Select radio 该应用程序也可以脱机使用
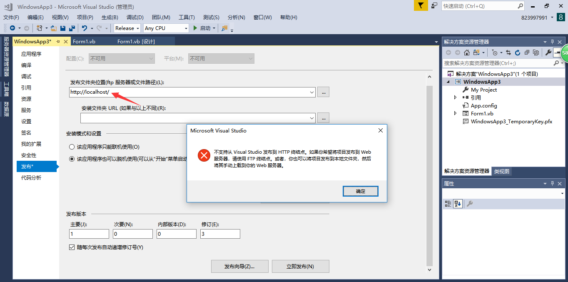Image resolution: width=568 pixels, height=282 pixels. tap(72, 159)
